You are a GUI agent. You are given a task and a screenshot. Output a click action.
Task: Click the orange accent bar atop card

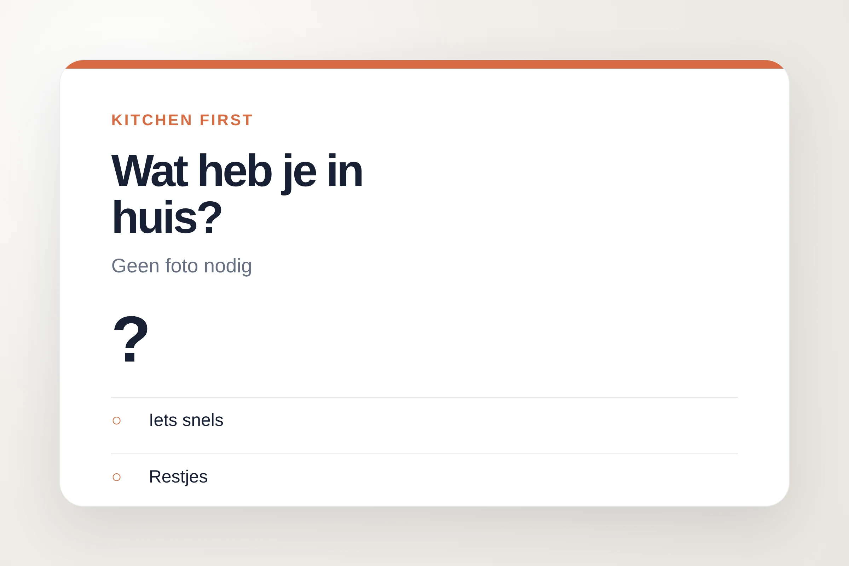pyautogui.click(x=424, y=65)
